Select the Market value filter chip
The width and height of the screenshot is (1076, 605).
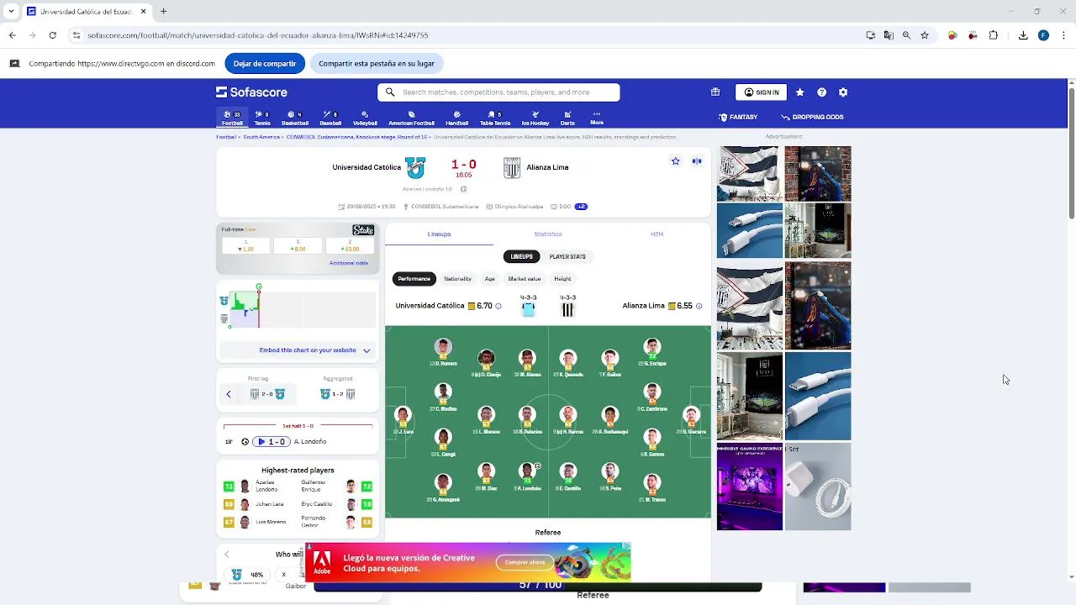525,279
